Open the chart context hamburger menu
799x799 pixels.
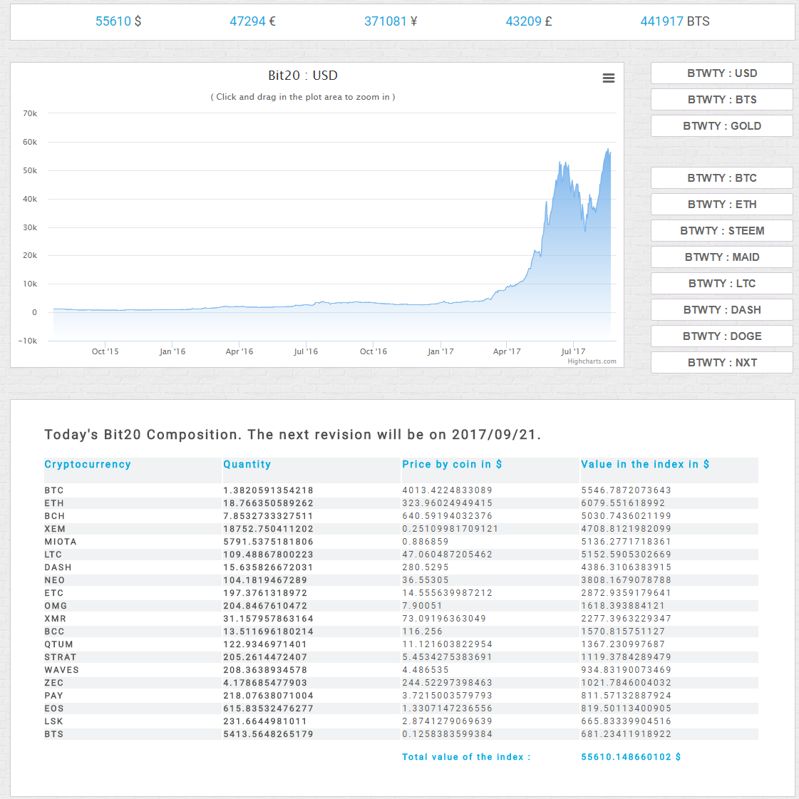pos(609,78)
